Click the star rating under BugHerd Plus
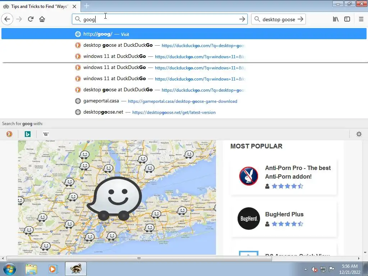This screenshot has width=368, height=276. click(287, 224)
